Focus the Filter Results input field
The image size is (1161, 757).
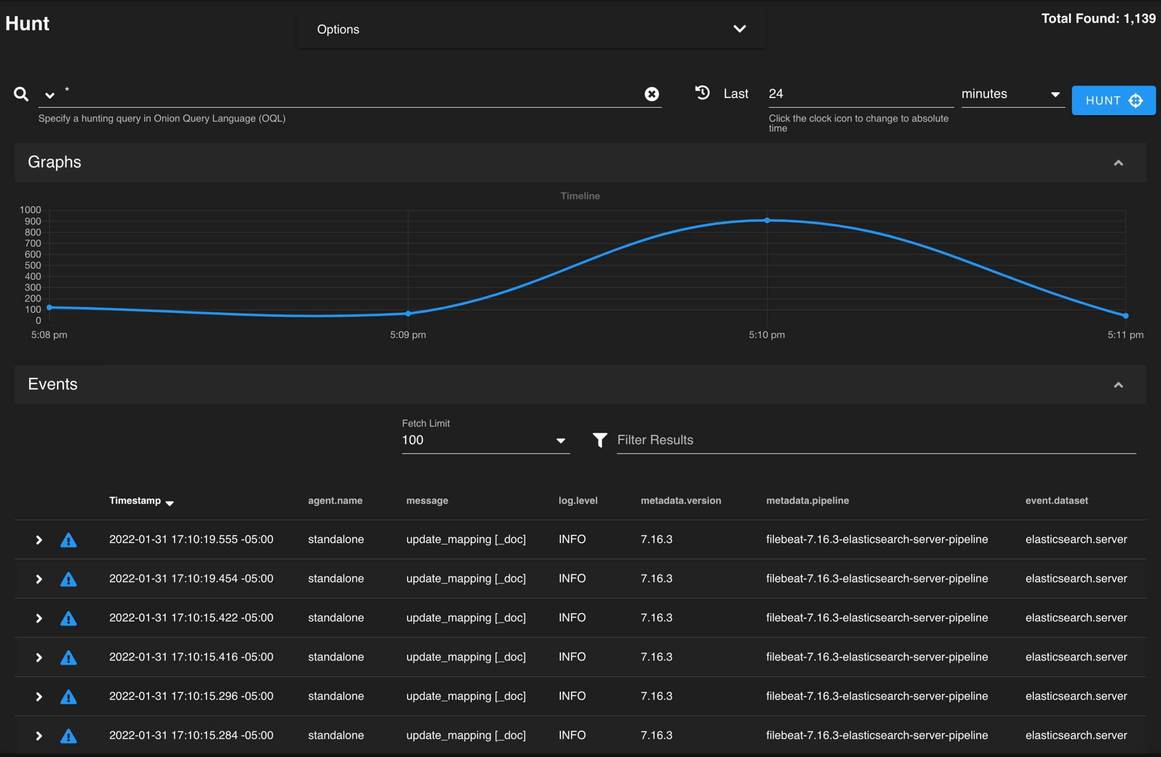(x=875, y=440)
